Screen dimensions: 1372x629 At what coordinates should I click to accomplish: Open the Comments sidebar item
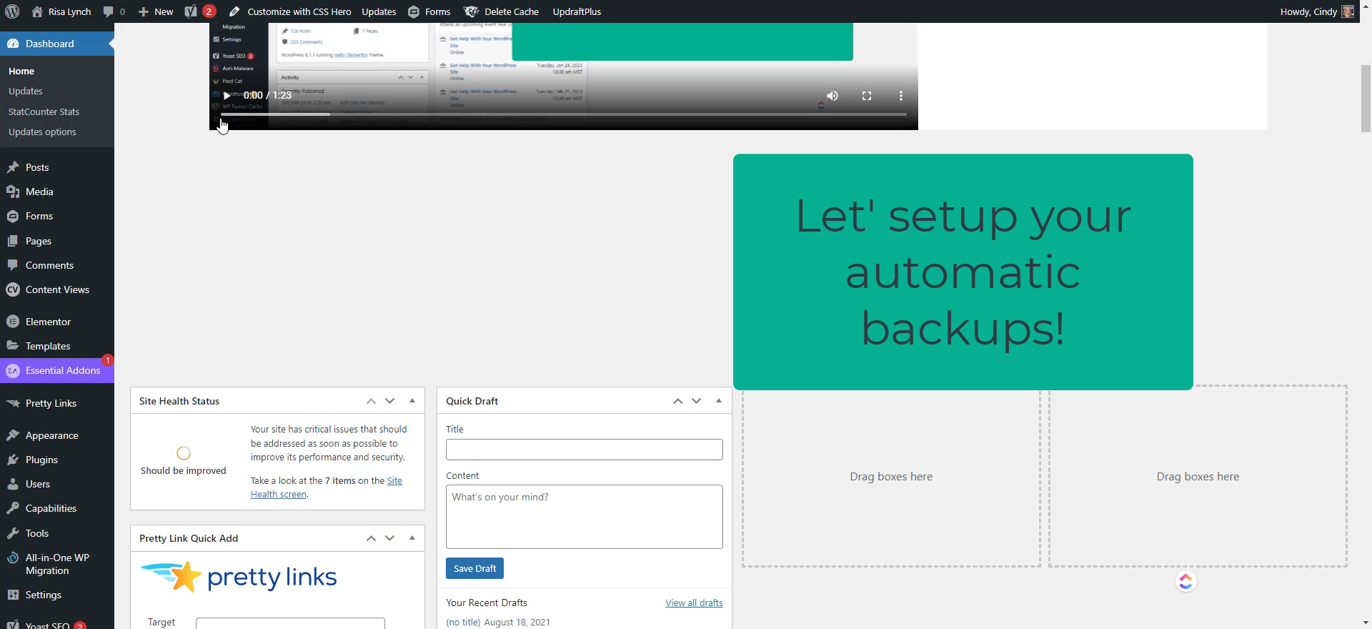click(x=57, y=265)
